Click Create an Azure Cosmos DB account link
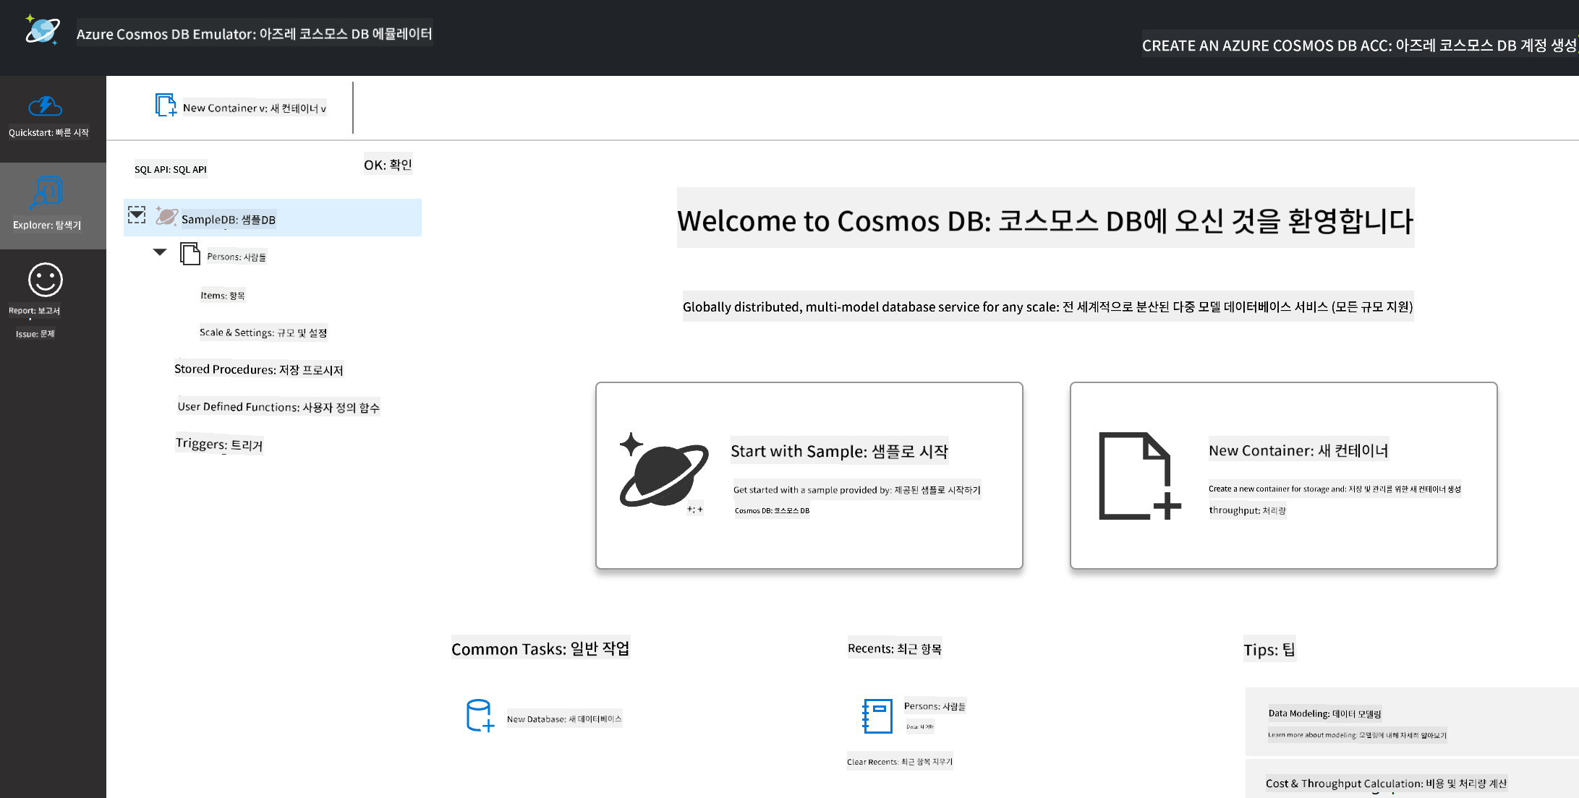The height and width of the screenshot is (798, 1579). pos(1359,45)
